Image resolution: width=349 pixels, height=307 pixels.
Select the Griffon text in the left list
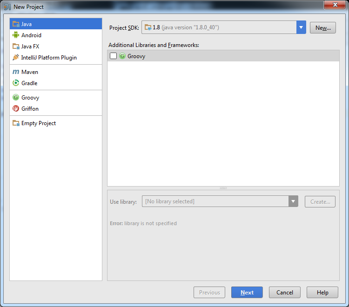[30, 109]
